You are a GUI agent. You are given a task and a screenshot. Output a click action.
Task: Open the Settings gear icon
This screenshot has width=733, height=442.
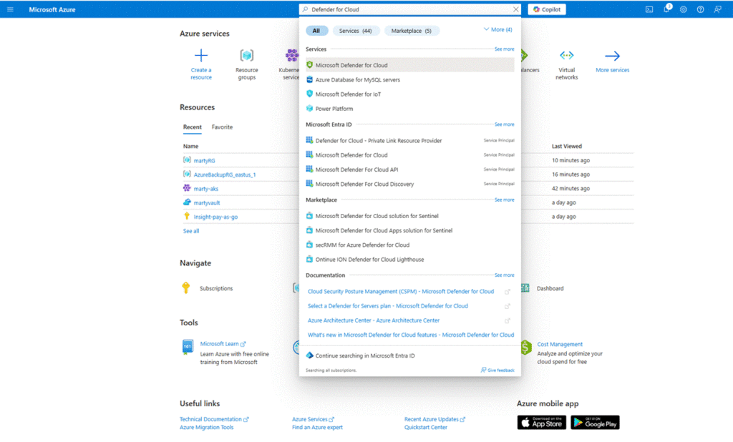[x=684, y=9]
